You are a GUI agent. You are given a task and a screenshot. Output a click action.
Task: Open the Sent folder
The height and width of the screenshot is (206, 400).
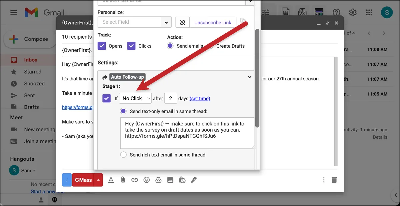coord(29,95)
